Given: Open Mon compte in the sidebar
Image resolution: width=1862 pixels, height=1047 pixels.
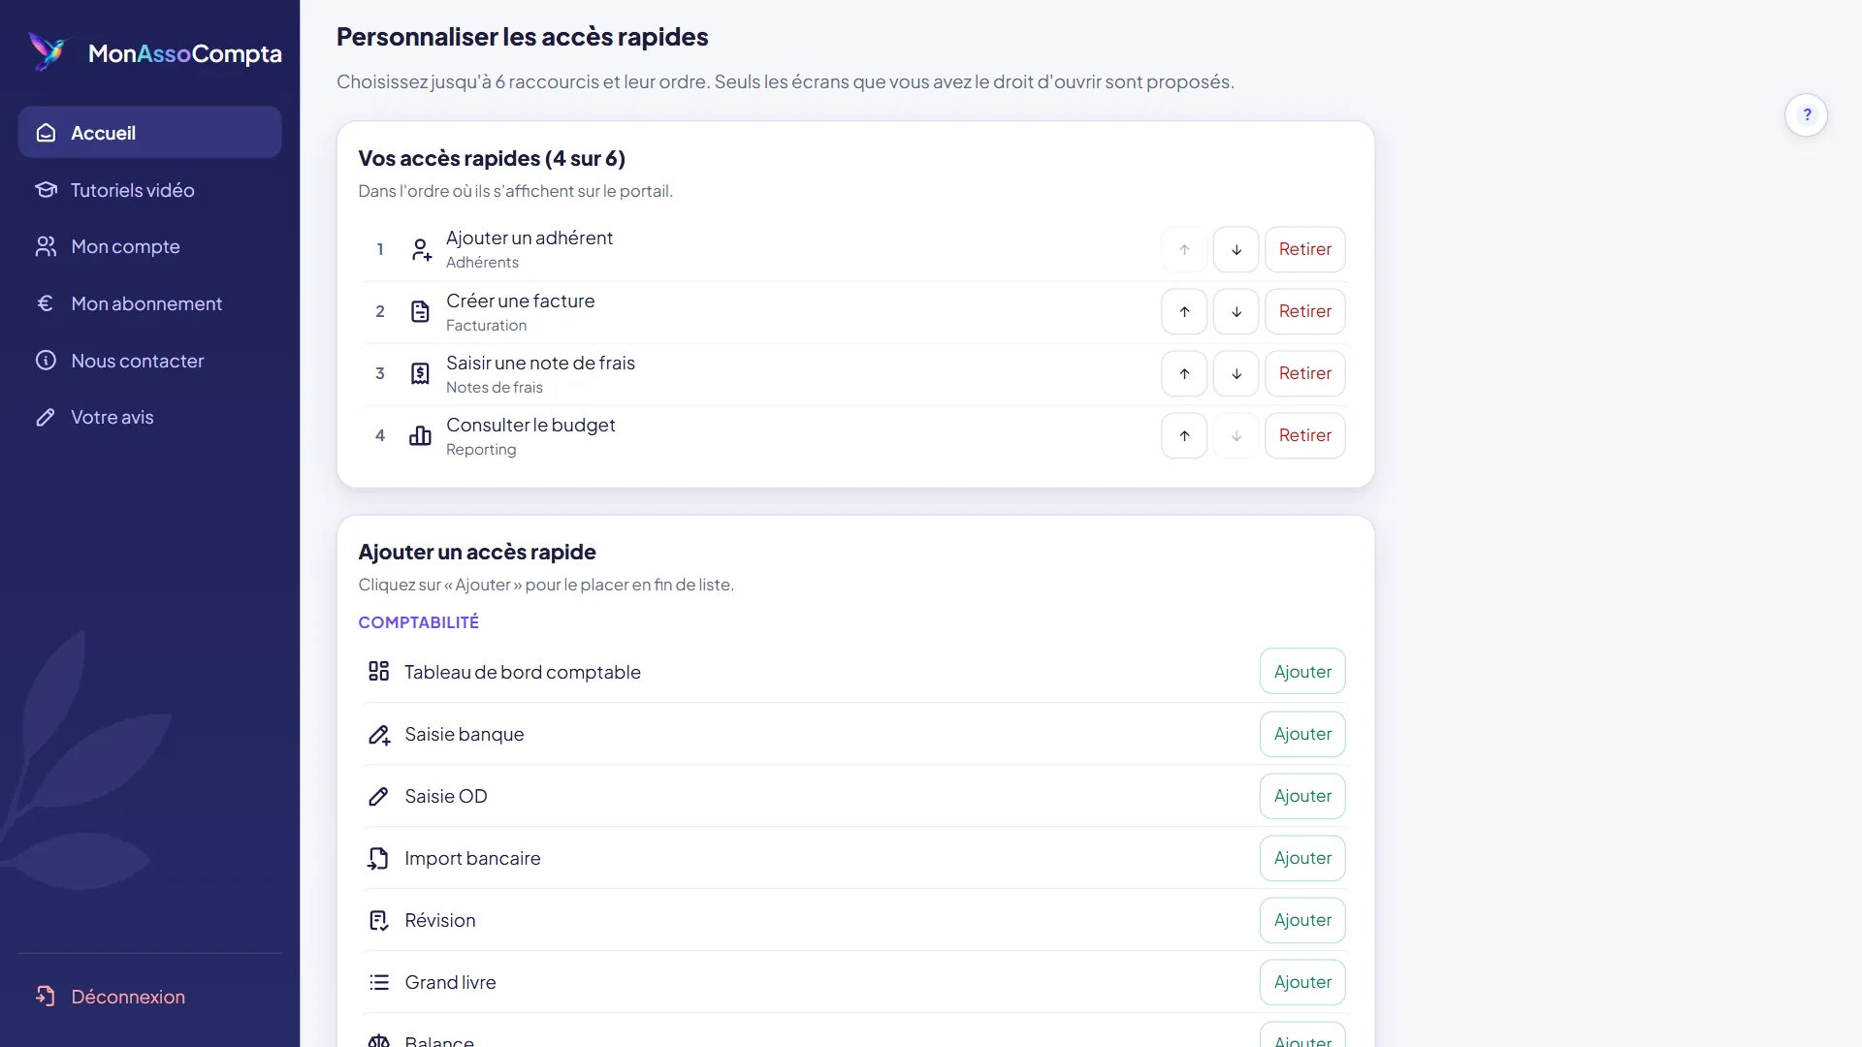Looking at the screenshot, I should click(x=149, y=246).
